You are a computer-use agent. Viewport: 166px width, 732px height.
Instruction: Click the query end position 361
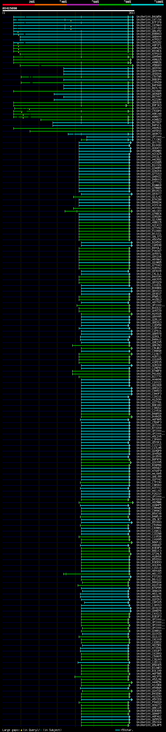131,13
